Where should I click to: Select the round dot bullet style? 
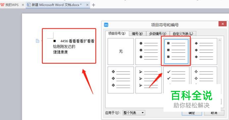pos(148,51)
